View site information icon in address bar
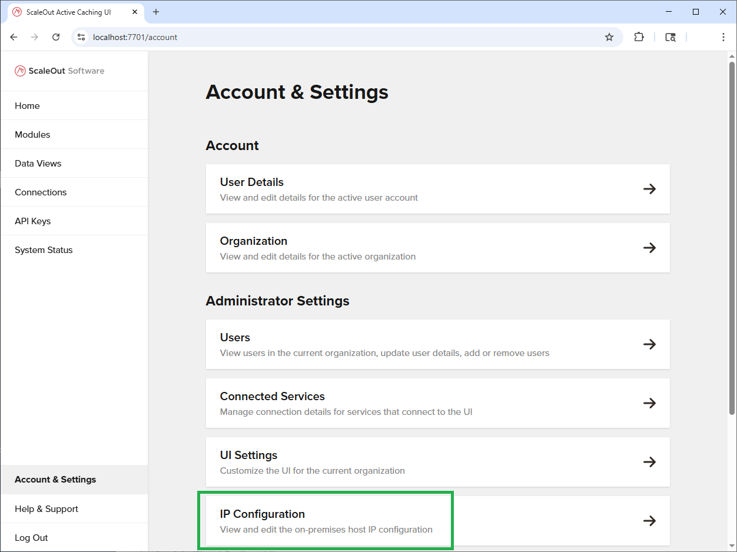The width and height of the screenshot is (737, 552). (x=82, y=37)
